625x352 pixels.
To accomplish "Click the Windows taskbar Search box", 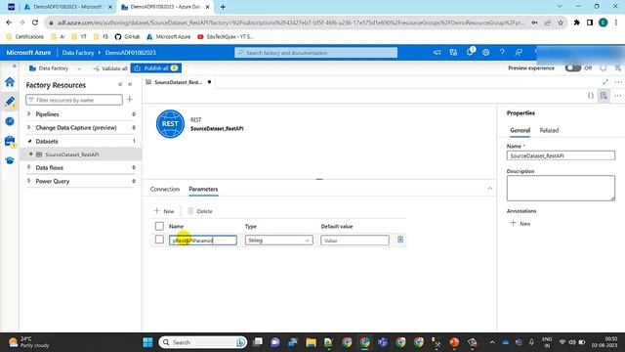I will [x=203, y=342].
